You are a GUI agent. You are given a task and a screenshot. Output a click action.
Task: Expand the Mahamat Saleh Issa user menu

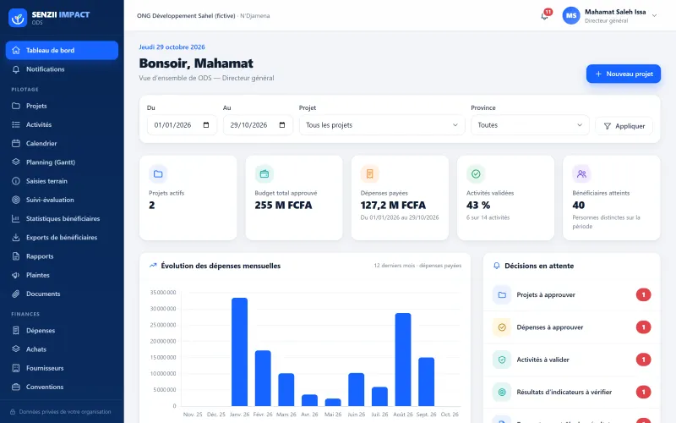click(x=654, y=15)
